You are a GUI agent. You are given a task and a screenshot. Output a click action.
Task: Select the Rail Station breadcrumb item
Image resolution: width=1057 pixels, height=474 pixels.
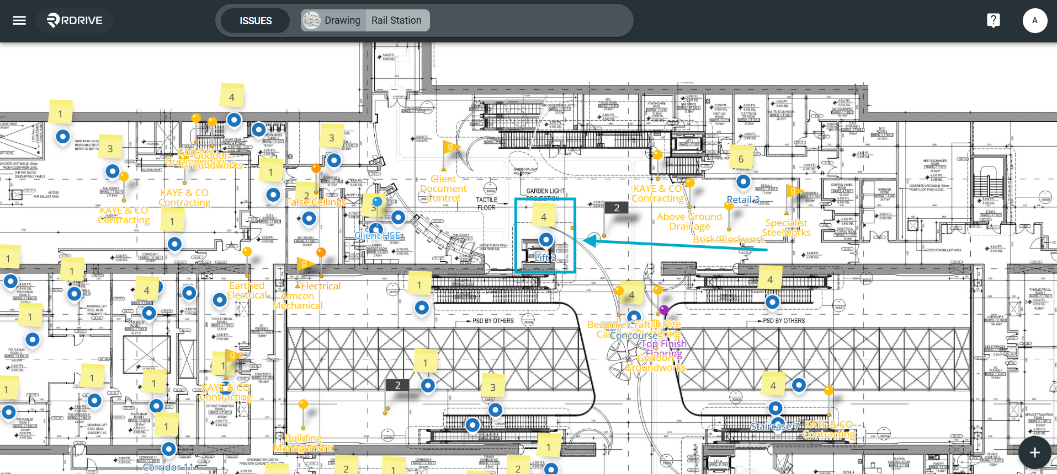396,20
